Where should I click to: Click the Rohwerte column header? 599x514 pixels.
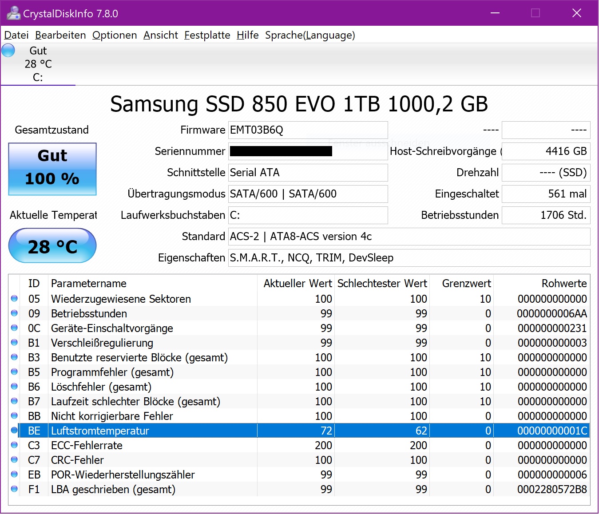pos(542,284)
